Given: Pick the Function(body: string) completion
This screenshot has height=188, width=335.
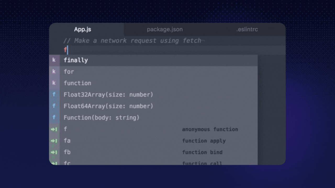Looking at the screenshot, I should click(102, 118).
